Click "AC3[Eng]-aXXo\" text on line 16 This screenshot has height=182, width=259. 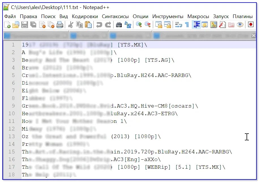pos(137,159)
